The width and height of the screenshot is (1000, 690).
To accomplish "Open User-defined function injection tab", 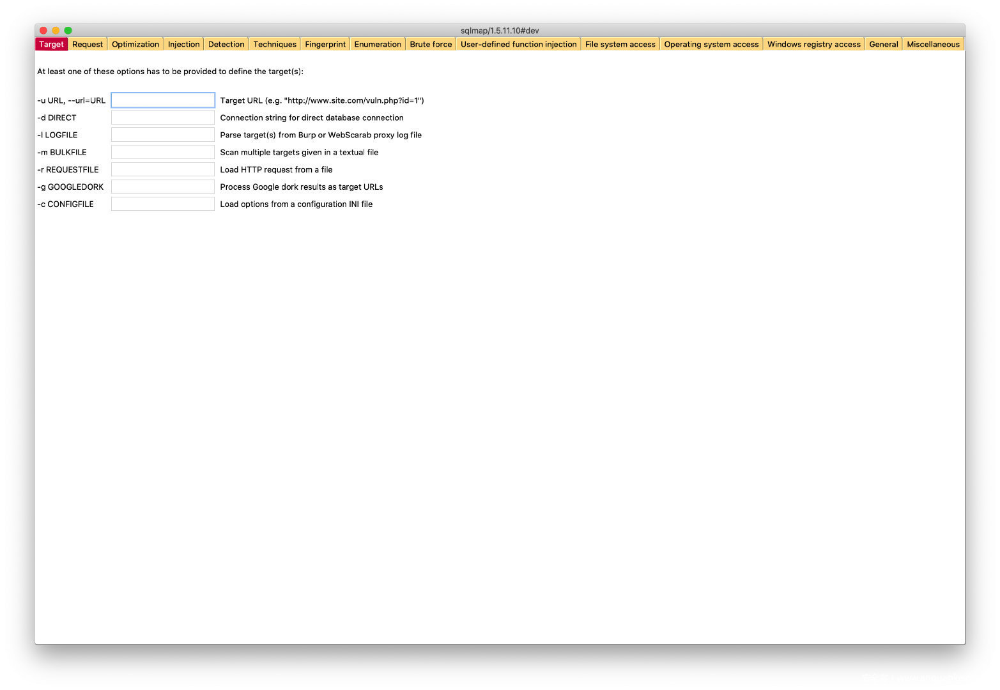I will point(518,44).
